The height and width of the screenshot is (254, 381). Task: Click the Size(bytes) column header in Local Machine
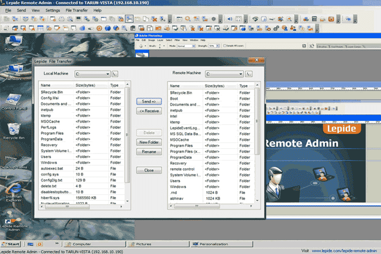coord(91,85)
